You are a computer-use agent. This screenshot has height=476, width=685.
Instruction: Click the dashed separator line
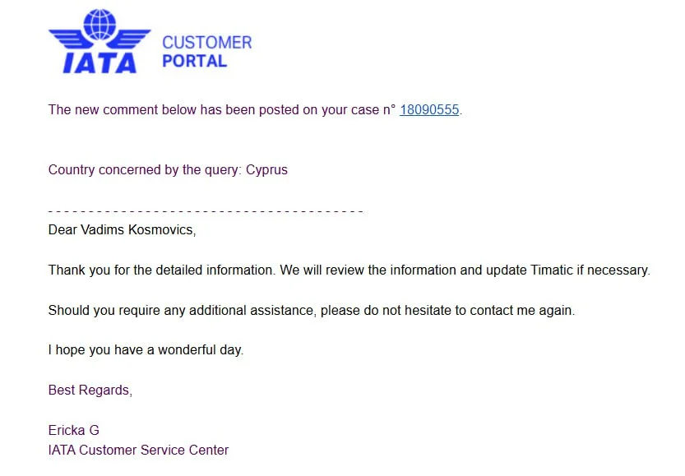[x=206, y=212]
